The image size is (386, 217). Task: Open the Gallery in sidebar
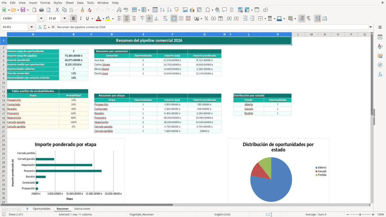(380, 56)
